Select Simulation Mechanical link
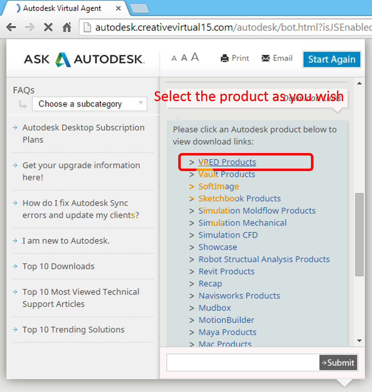 (x=242, y=223)
